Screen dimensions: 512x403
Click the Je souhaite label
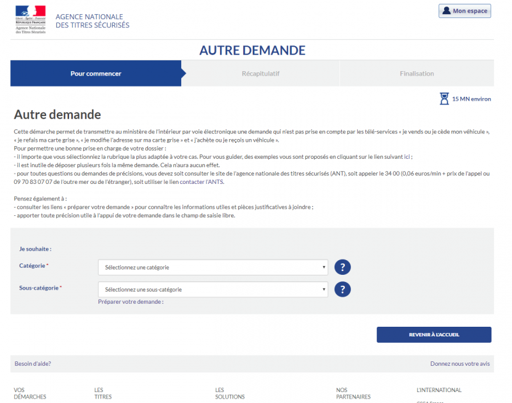(x=35, y=249)
